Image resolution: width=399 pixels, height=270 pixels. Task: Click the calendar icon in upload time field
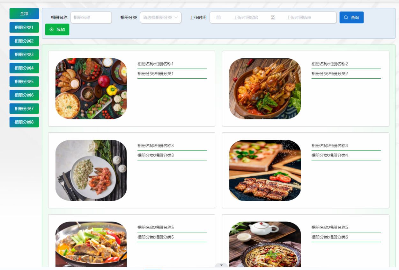218,18
